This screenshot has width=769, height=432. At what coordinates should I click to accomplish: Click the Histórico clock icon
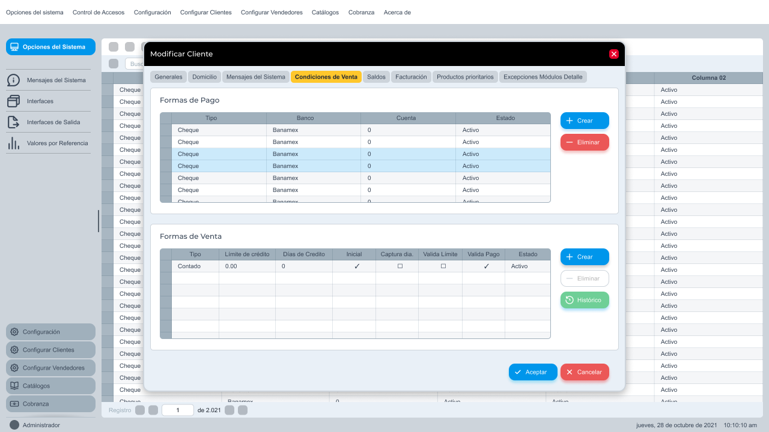tap(570, 300)
